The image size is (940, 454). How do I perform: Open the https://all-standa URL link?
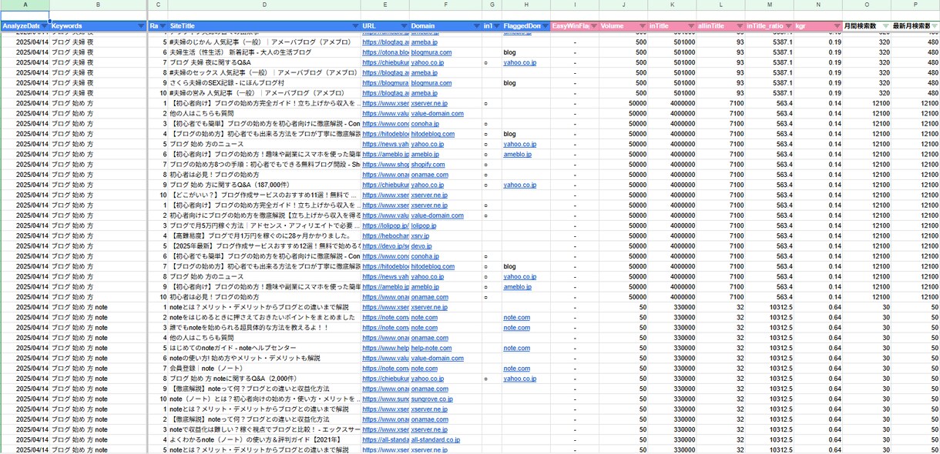385,439
